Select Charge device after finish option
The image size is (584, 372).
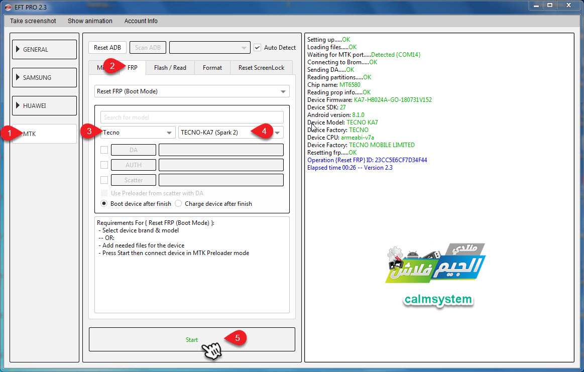coord(178,204)
